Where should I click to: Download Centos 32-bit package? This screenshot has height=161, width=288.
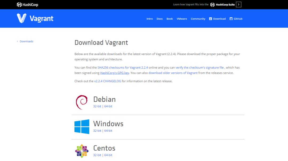[x=97, y=155]
